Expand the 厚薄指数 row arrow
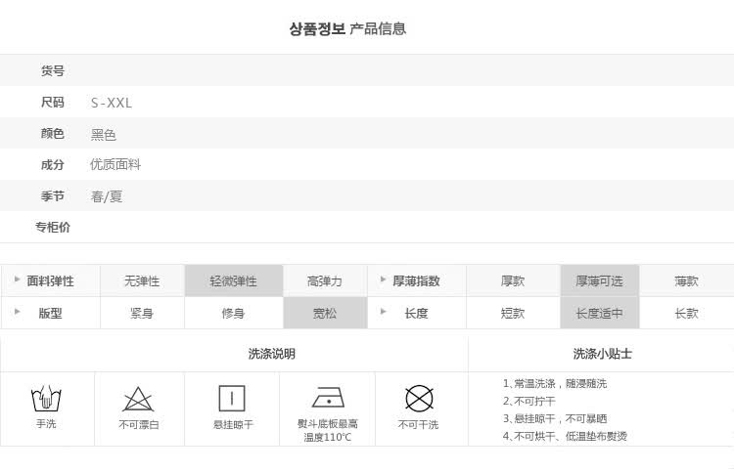The width and height of the screenshot is (734, 473). [x=383, y=280]
